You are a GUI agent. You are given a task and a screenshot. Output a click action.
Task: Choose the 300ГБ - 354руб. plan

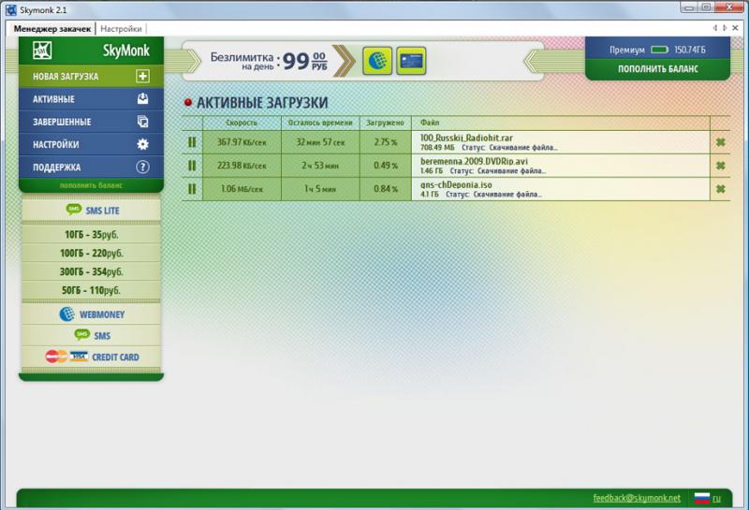(x=91, y=271)
